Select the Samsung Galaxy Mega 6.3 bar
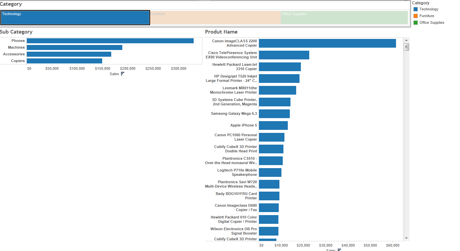460x251 pixels. (274, 114)
